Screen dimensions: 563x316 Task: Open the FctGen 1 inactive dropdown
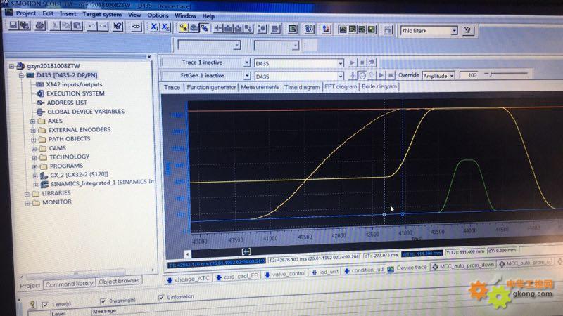(x=247, y=76)
